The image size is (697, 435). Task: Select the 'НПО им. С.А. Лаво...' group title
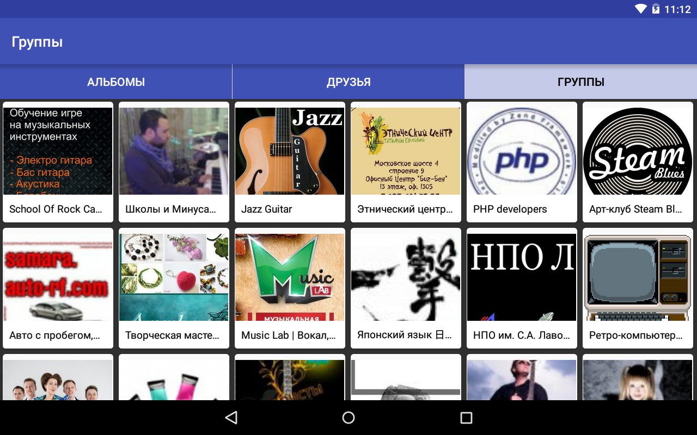[x=522, y=335]
